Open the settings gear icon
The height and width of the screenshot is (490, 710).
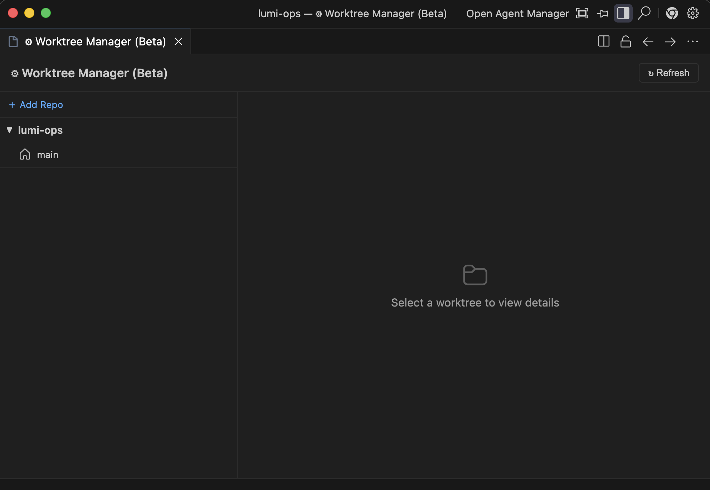[x=692, y=13]
